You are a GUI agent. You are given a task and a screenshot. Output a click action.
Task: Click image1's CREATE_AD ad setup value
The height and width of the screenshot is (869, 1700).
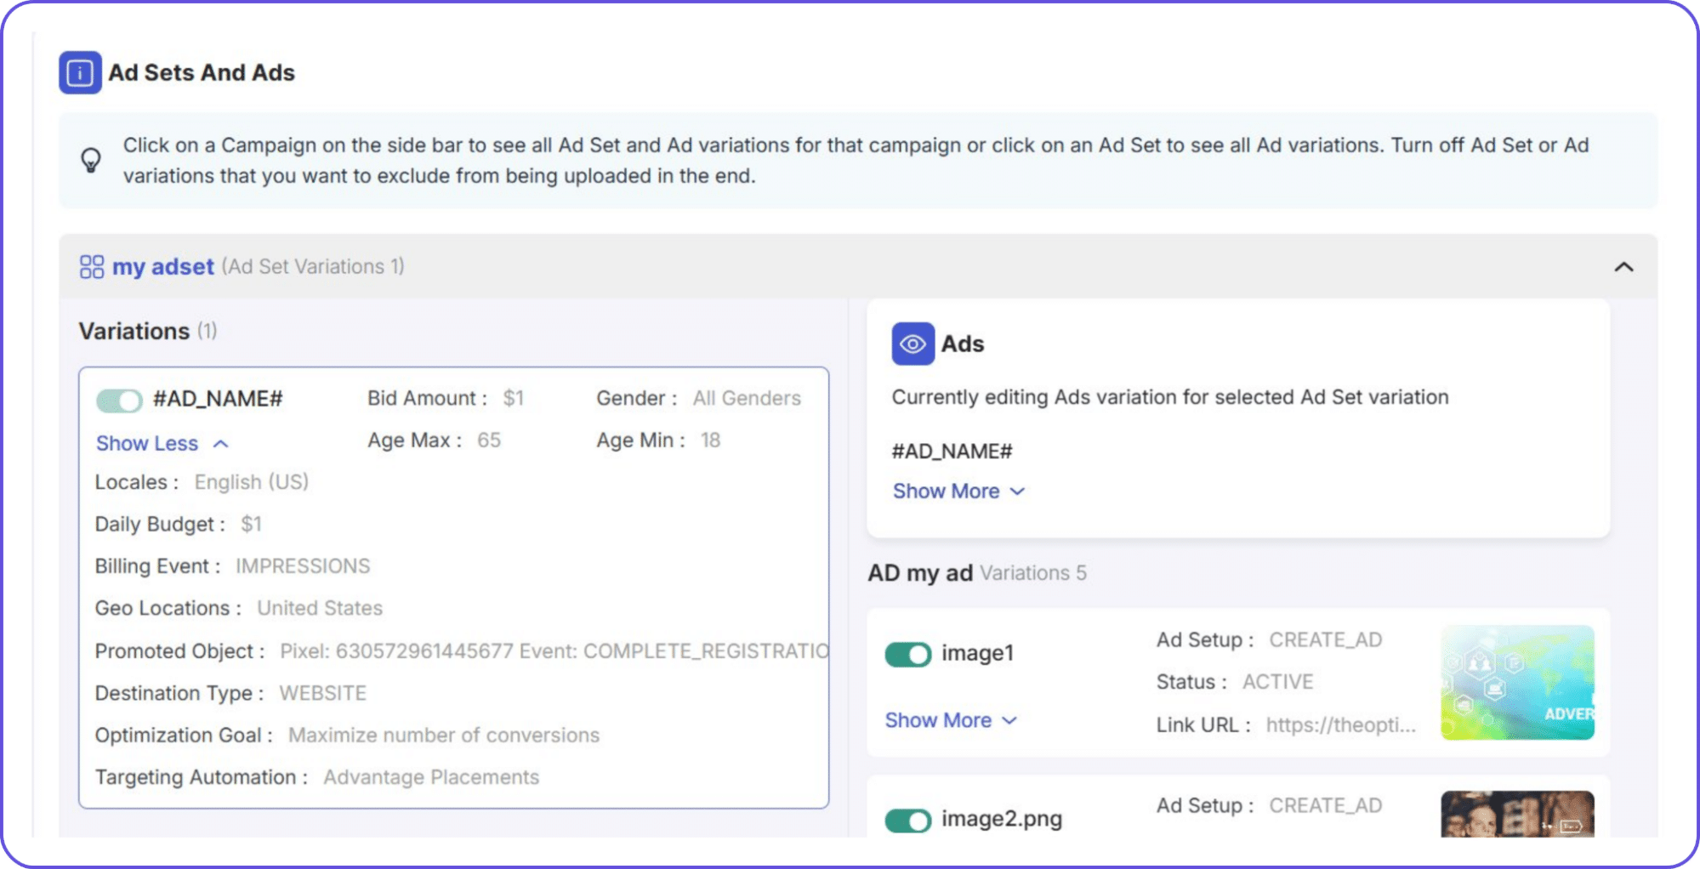(x=1326, y=639)
